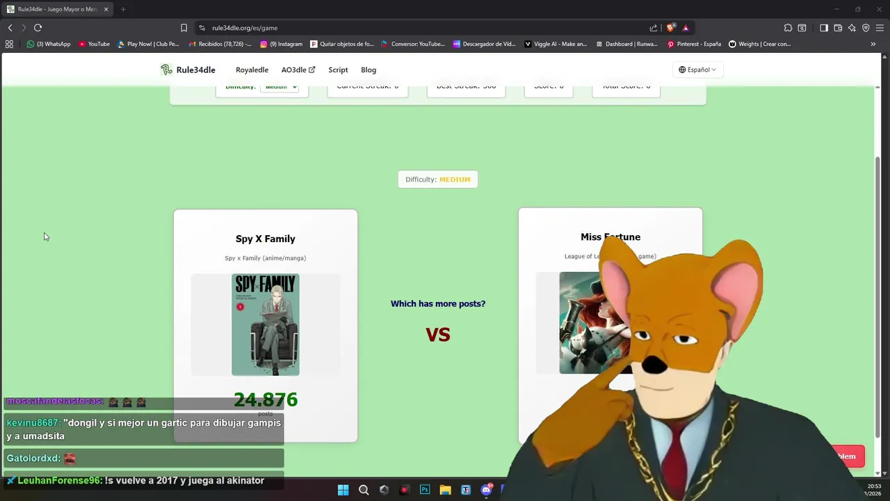This screenshot has width=890, height=501.
Task: Toggle the browser sidebar panel
Action: pyautogui.click(x=824, y=28)
